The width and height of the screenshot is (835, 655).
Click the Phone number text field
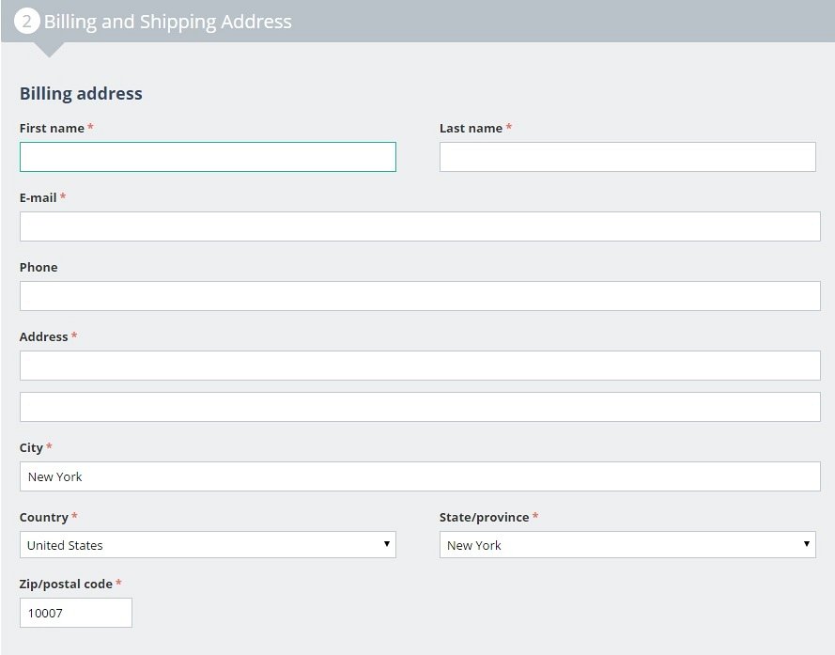[x=420, y=296]
